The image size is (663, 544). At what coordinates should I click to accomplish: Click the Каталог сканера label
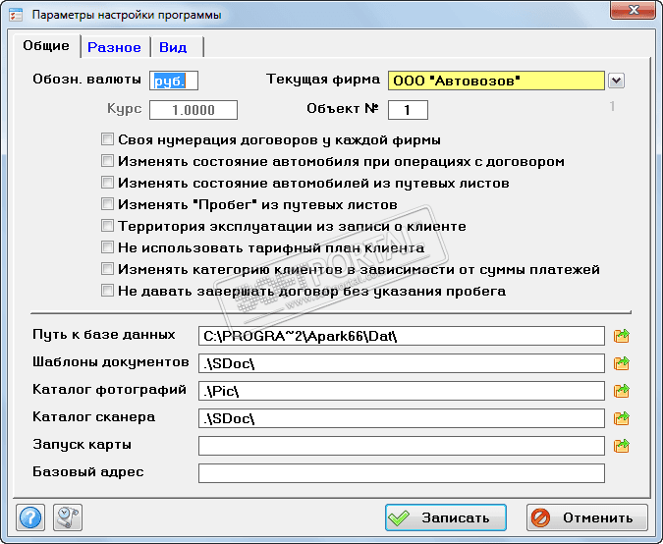pos(94,417)
